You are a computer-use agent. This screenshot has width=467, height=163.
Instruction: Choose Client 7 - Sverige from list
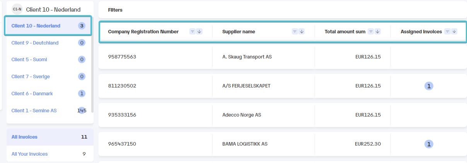coord(48,77)
